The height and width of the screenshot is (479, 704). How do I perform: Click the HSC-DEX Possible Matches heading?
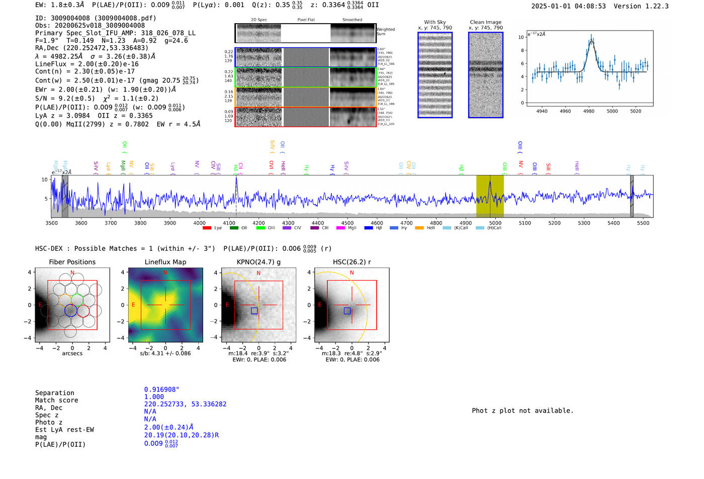pos(125,249)
